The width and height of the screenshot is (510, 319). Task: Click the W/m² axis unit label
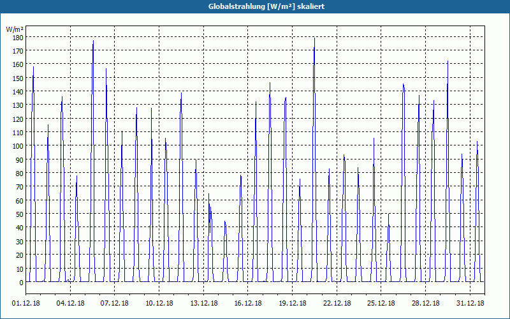[x=15, y=29]
